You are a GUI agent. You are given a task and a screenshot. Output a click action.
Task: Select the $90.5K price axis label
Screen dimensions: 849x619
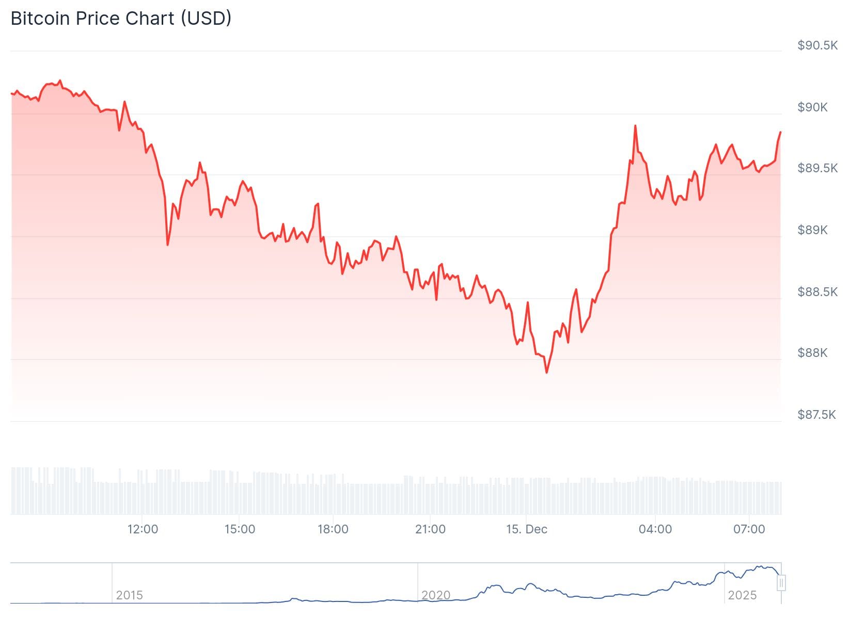[817, 45]
